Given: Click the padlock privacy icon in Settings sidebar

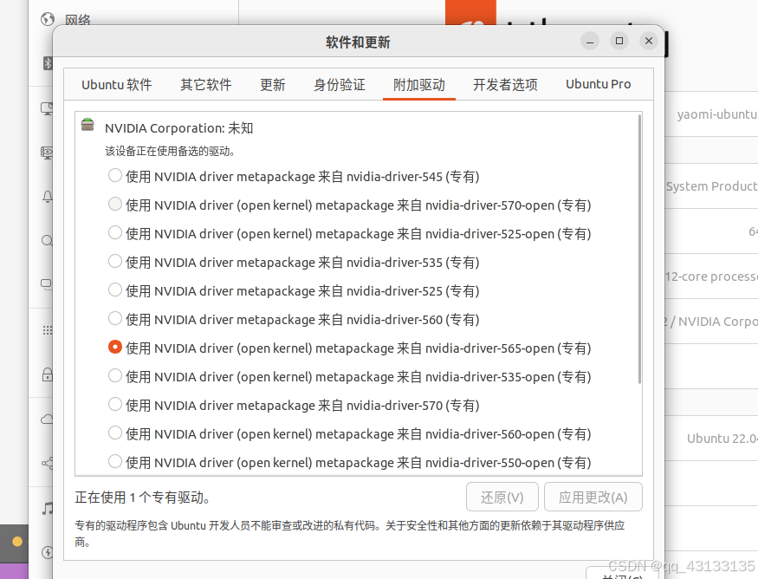Looking at the screenshot, I should (x=48, y=374).
